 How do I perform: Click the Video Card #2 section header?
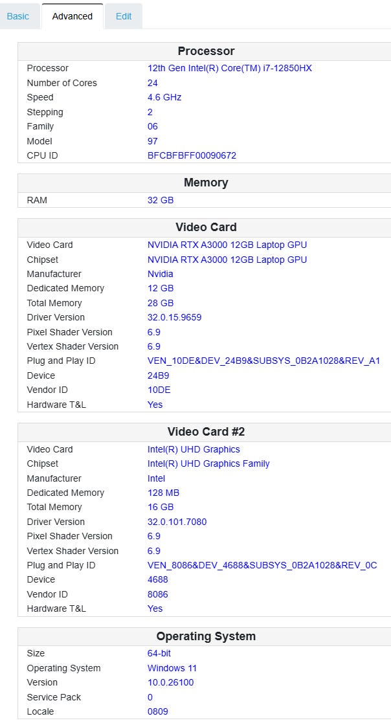[206, 431]
